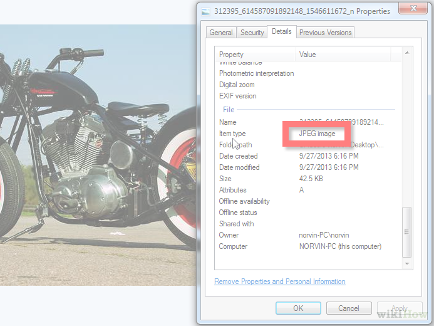Screen dimensions: 434x326
Task: Click the Cancel button
Action: pos(349,308)
